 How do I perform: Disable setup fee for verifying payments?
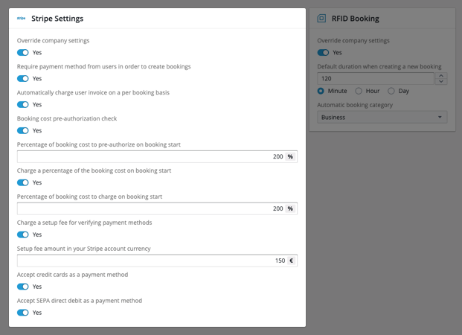point(23,234)
